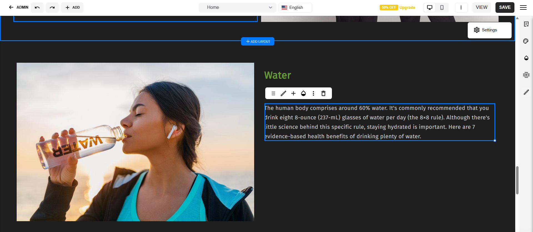Open the top bar three-dot menu

click(461, 7)
